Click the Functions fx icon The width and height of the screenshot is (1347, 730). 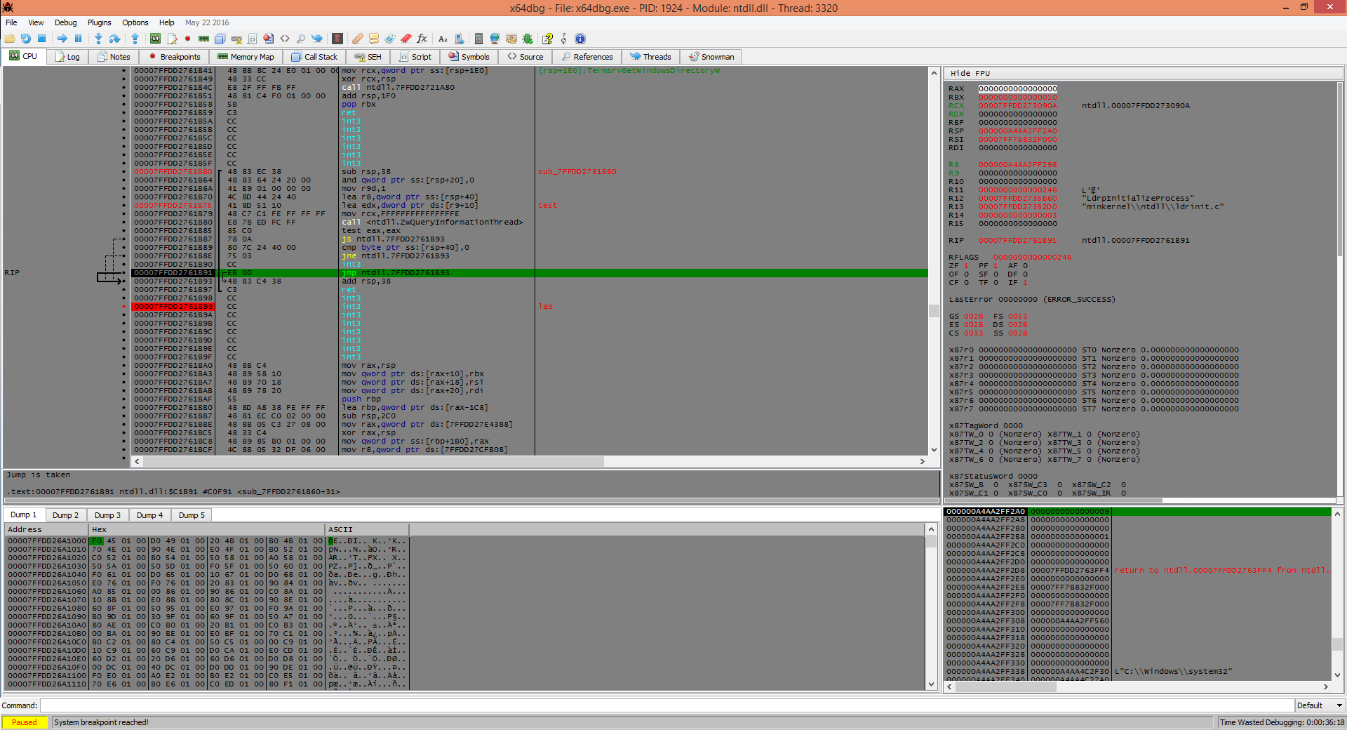422,39
